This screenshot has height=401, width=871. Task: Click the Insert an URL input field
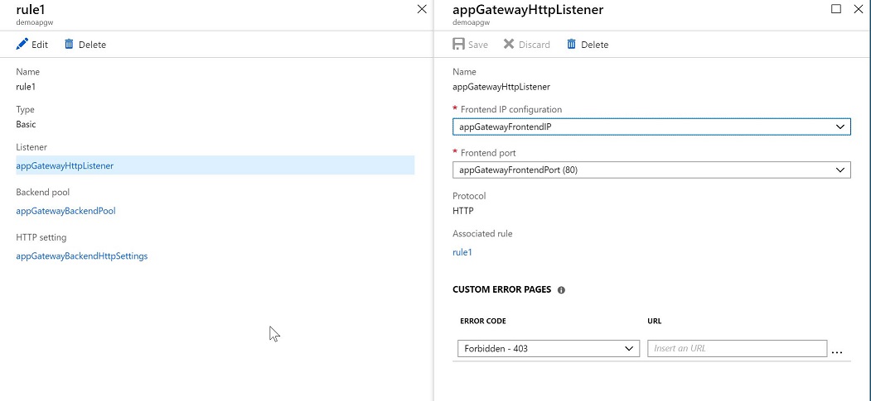click(737, 348)
